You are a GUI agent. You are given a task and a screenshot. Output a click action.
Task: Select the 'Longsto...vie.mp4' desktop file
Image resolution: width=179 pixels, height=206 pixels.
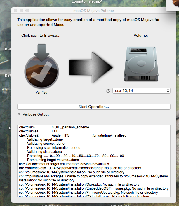(x=87, y=2)
